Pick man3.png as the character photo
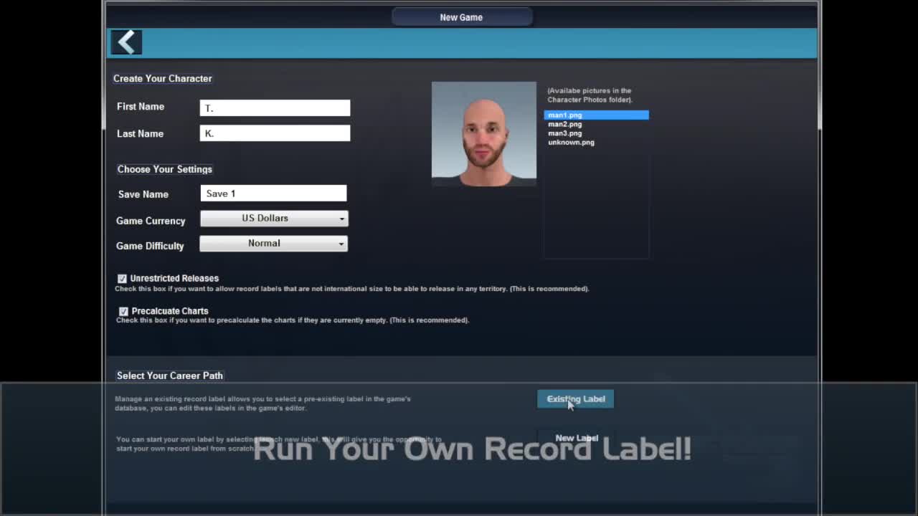The image size is (918, 516). (565, 133)
